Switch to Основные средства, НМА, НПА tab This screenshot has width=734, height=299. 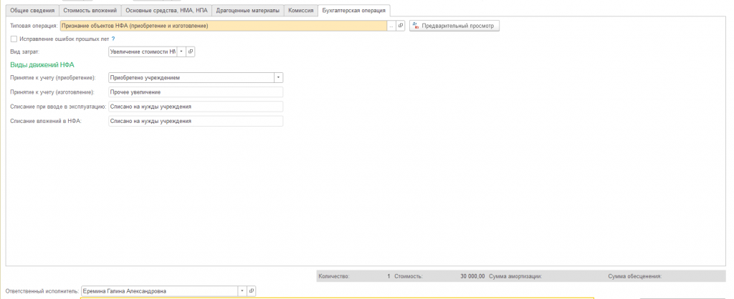pos(166,10)
